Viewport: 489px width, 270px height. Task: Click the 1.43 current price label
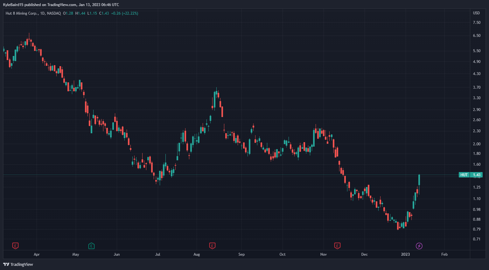[477, 175]
